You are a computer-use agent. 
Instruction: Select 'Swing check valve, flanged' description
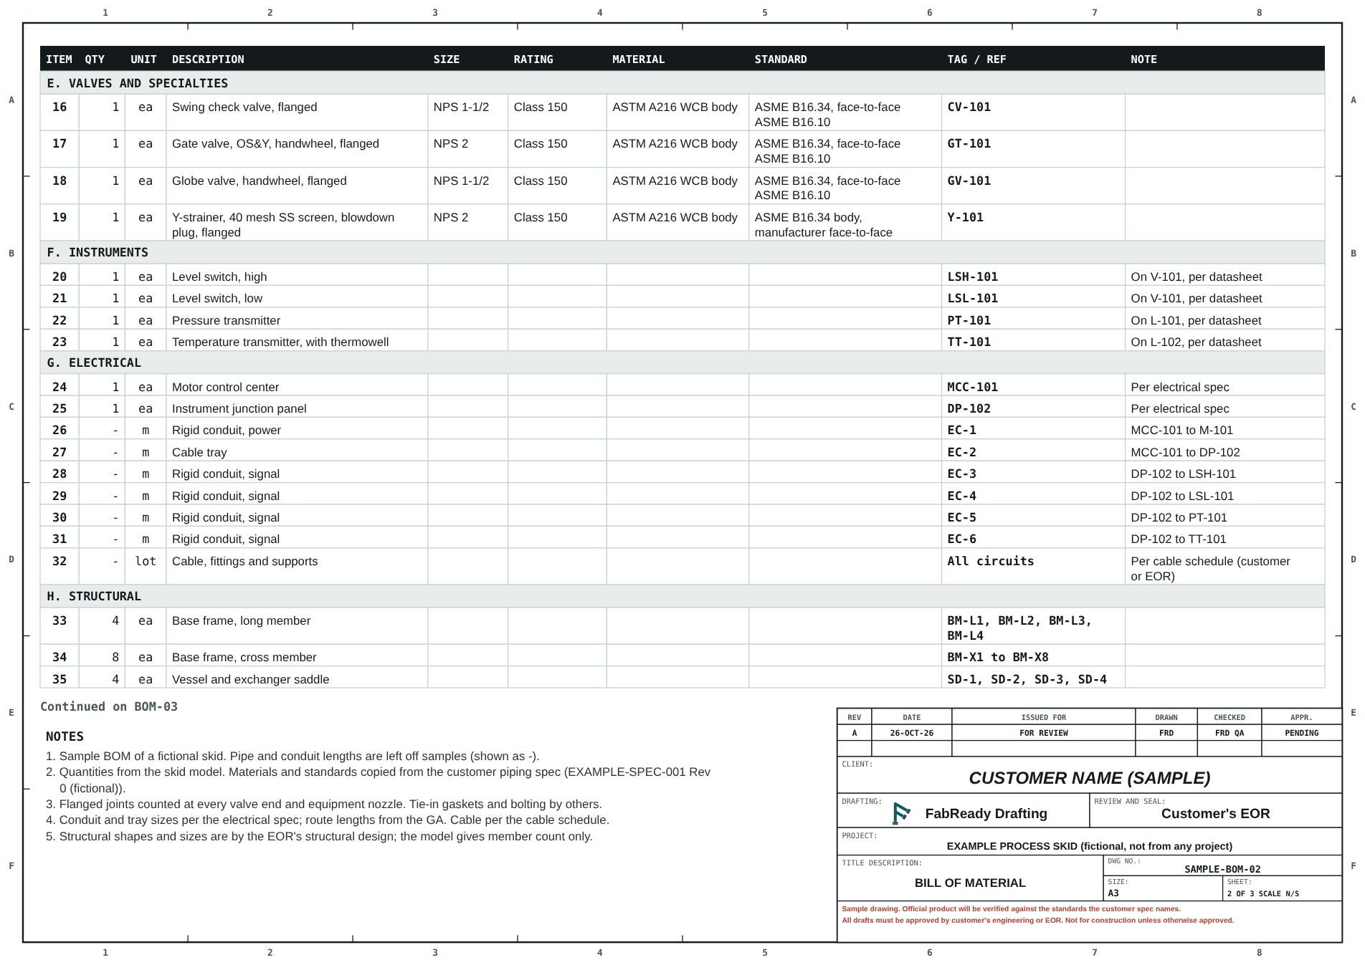(244, 107)
